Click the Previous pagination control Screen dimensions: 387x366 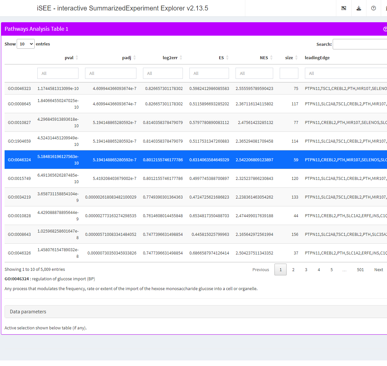tap(261, 269)
